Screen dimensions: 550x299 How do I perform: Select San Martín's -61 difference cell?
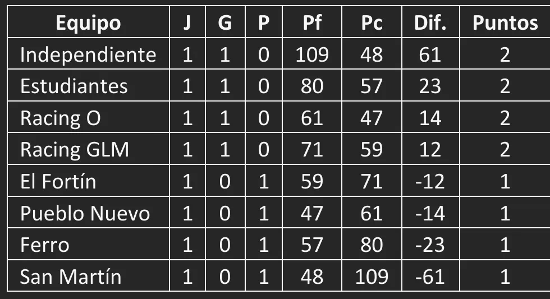click(x=430, y=277)
